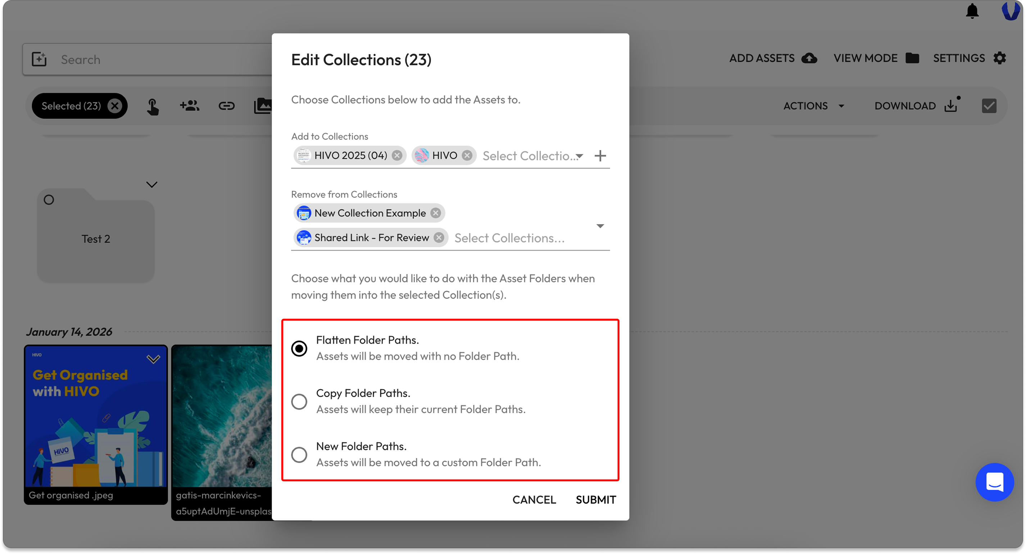Select New Folder Paths option
The image size is (1026, 554).
(x=299, y=455)
